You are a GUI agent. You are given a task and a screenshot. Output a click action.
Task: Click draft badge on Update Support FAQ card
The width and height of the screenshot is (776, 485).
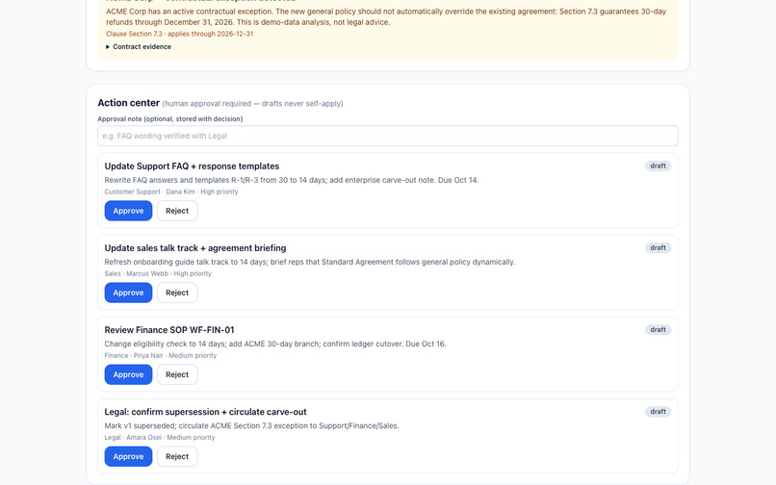[x=658, y=166]
